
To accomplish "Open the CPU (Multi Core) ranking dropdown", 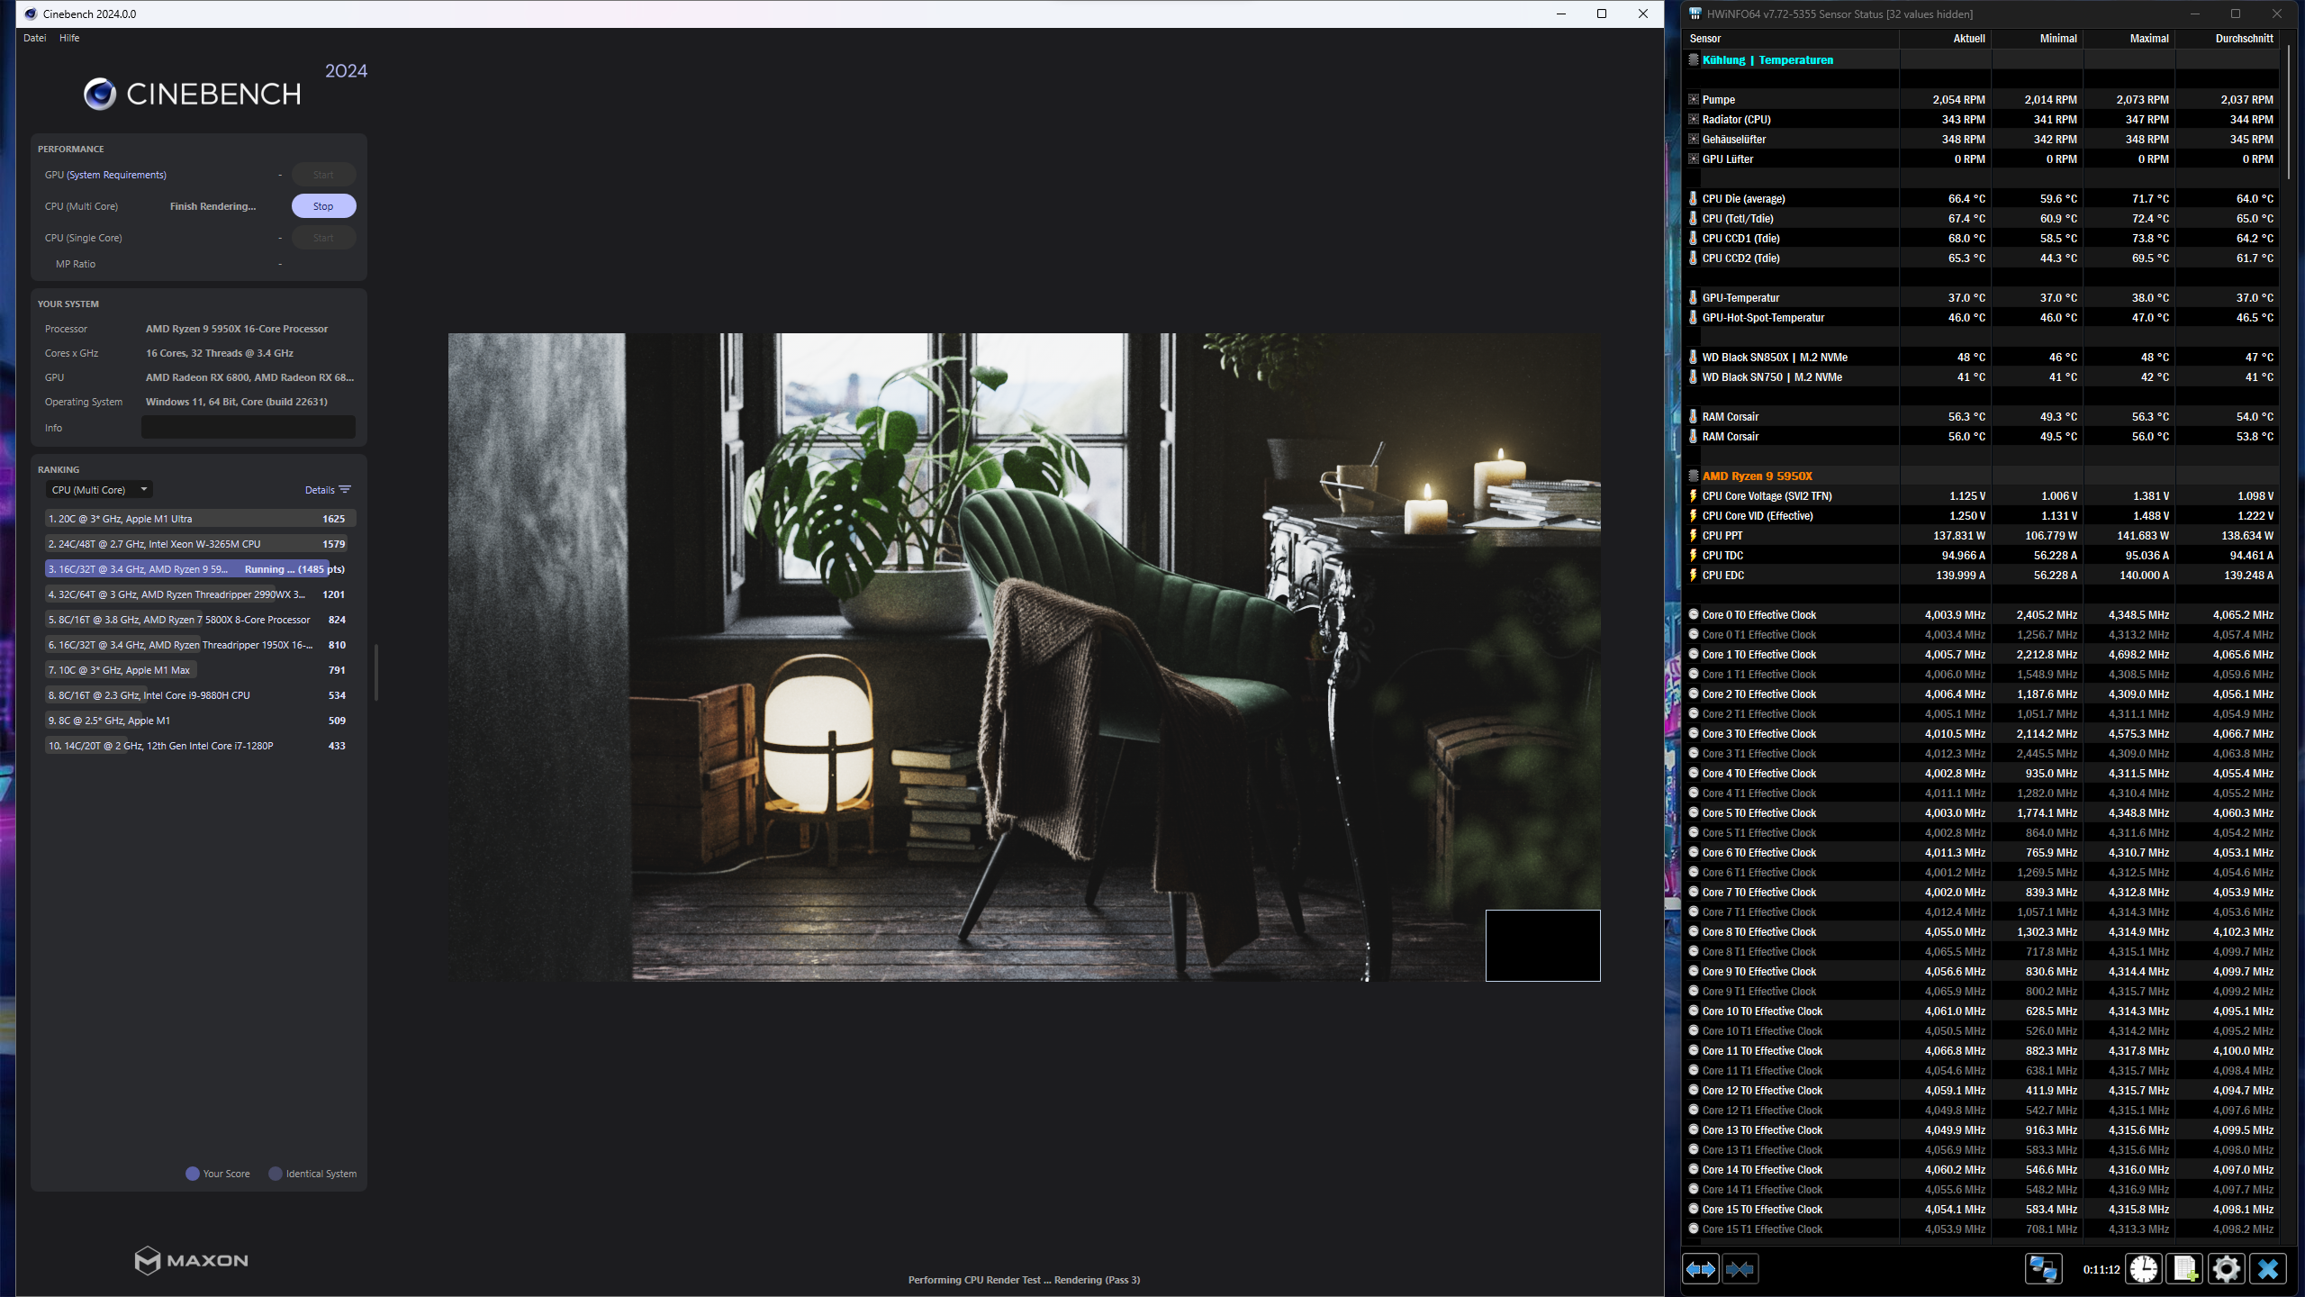I will (99, 490).
